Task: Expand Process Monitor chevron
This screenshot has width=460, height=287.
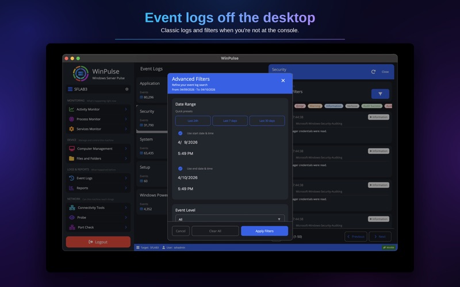Action: click(126, 119)
